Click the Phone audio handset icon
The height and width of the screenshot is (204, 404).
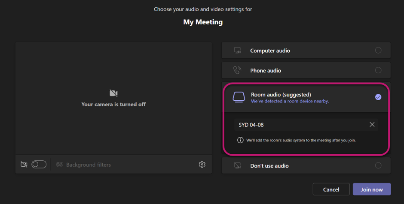(x=237, y=70)
